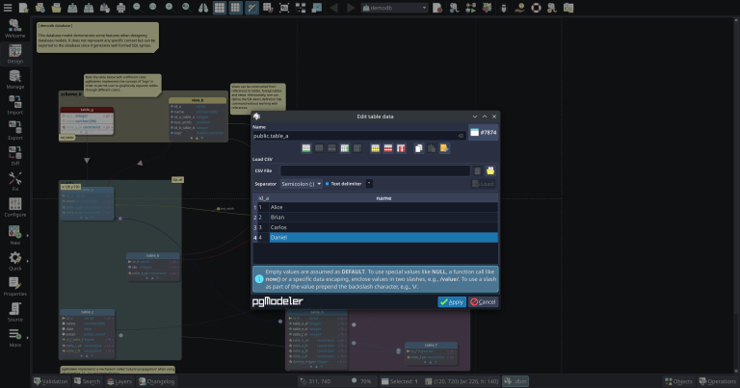Toggle the show grid button
The width and height of the screenshot is (740, 388).
pyautogui.click(x=220, y=8)
